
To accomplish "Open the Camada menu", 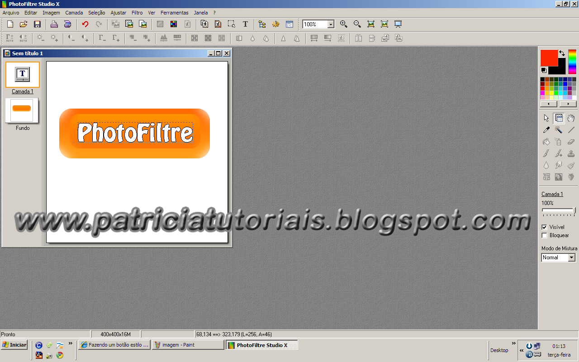I will [x=74, y=12].
